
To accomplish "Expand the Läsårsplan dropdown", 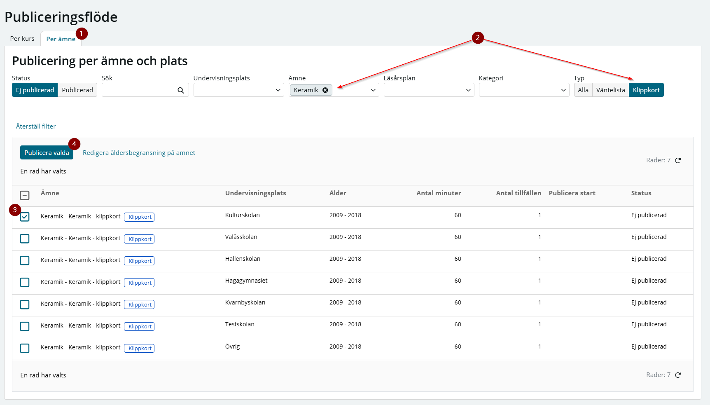I will coord(429,90).
